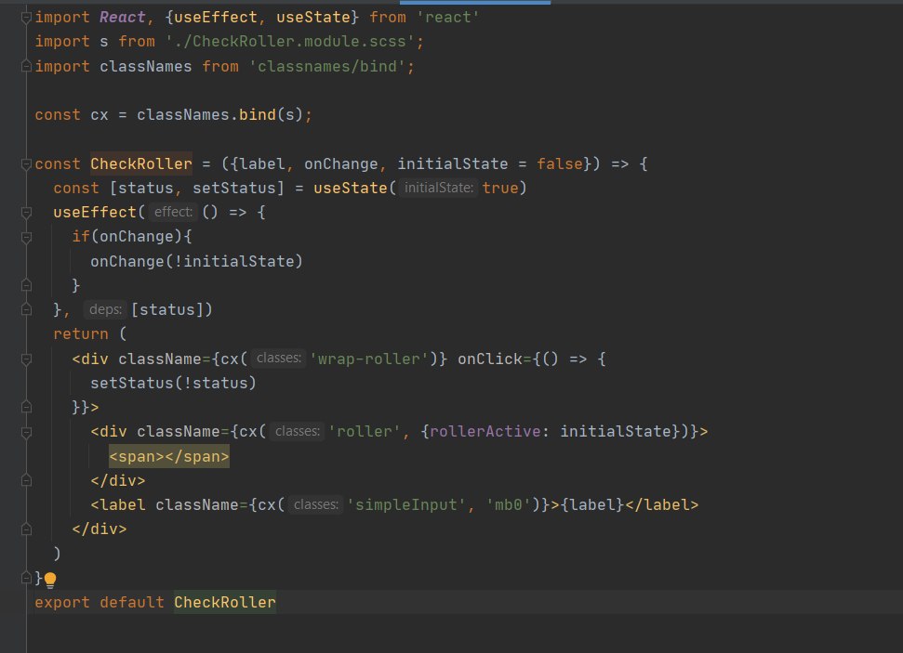Click the 'react' module string
Viewport: 903px width, 653px height.
[x=448, y=18]
